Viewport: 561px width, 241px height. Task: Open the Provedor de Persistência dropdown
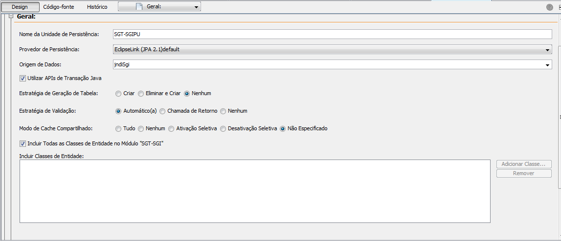pos(333,49)
